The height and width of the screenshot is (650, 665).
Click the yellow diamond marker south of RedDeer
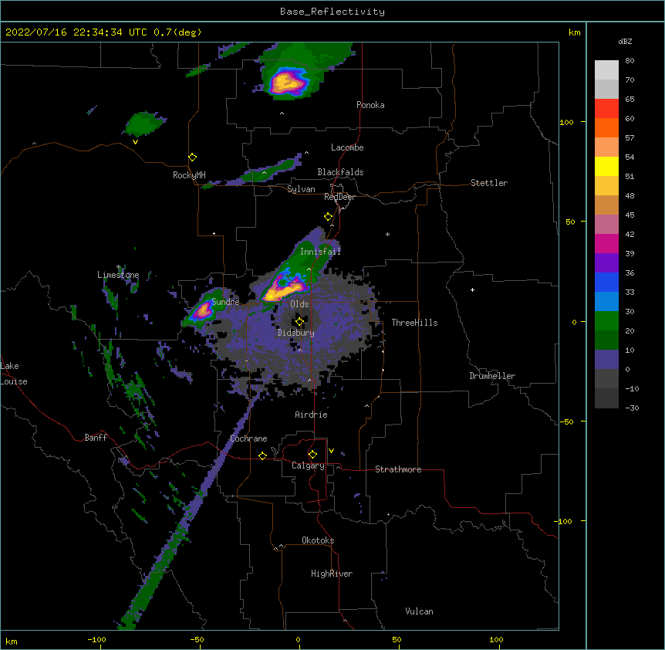[x=329, y=217]
